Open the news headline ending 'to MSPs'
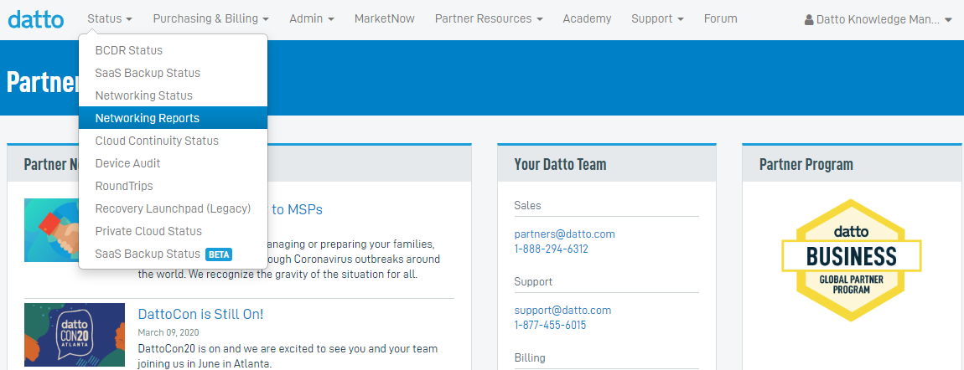Screen dimensions: 964x370 tap(297, 209)
